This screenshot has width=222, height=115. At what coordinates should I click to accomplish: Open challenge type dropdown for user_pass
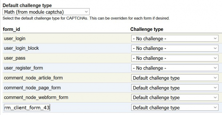[x=175, y=58]
